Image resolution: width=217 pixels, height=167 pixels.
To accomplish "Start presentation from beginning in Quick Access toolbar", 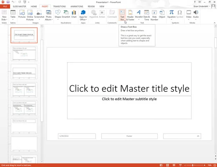I will (x=25, y=2).
